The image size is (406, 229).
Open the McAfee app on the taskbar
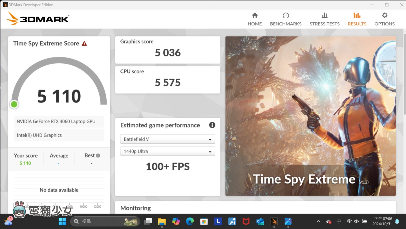[x=246, y=221]
